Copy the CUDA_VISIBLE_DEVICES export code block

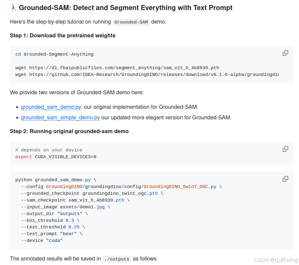285,149
